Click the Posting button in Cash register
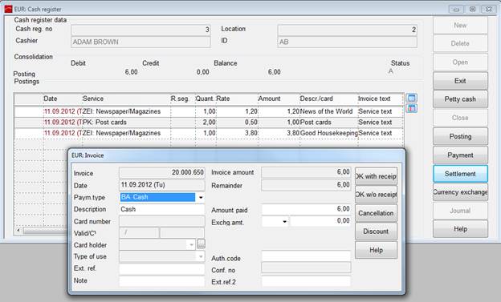This screenshot has width=501, height=302. (460, 136)
